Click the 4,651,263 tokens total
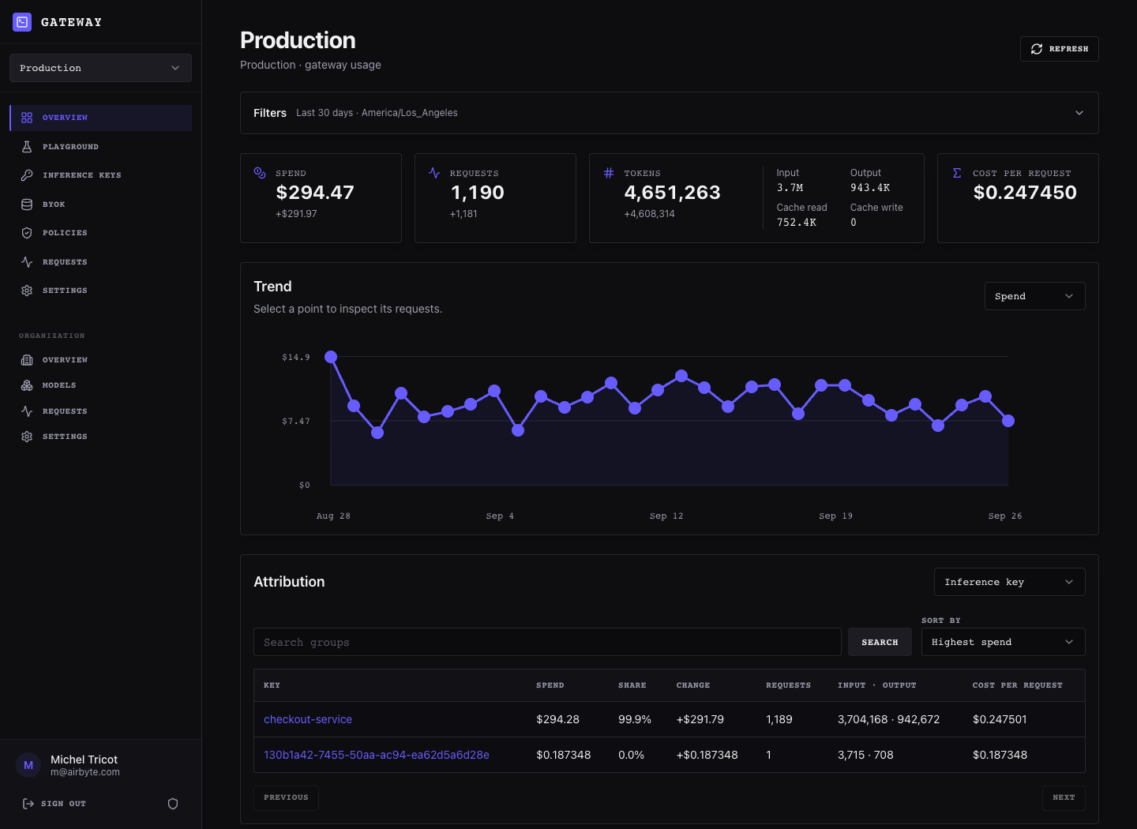The width and height of the screenshot is (1137, 829). tap(672, 193)
